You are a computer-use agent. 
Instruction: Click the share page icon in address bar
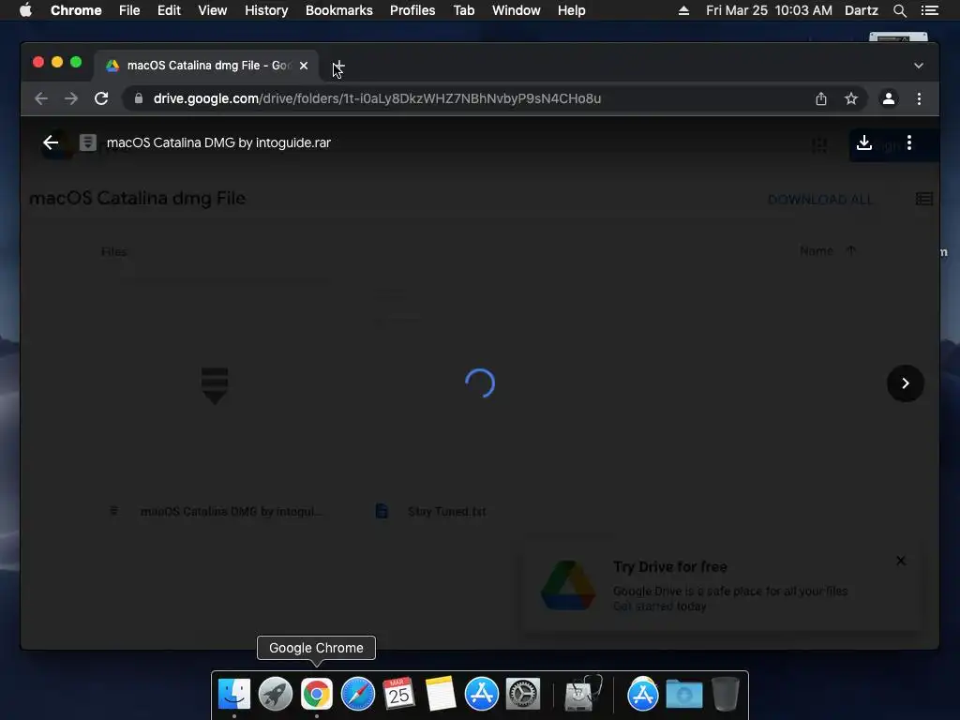click(821, 98)
